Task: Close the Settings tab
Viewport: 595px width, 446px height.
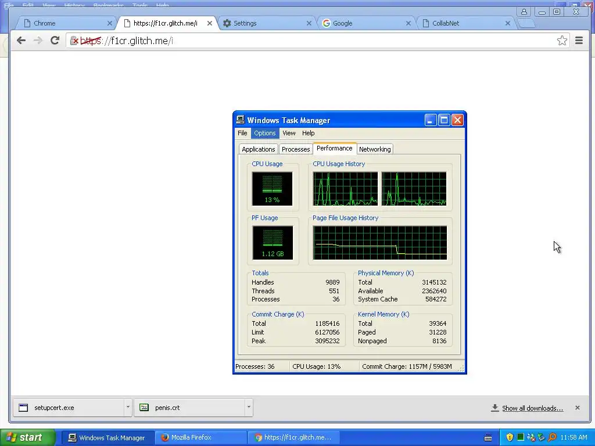Action: [x=309, y=23]
